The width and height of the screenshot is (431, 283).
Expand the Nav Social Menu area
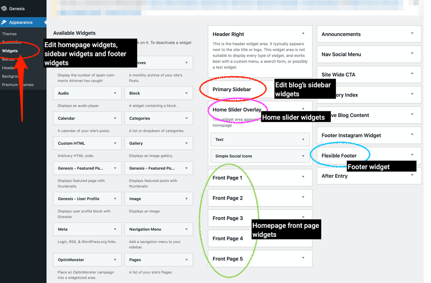[x=412, y=53]
